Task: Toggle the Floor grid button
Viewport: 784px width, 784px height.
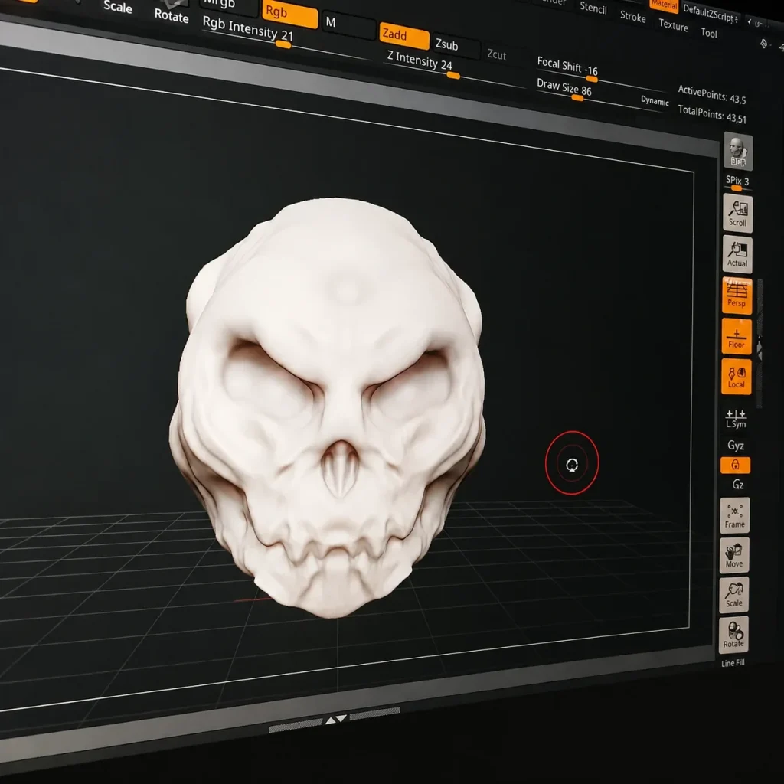Action: 737,336
